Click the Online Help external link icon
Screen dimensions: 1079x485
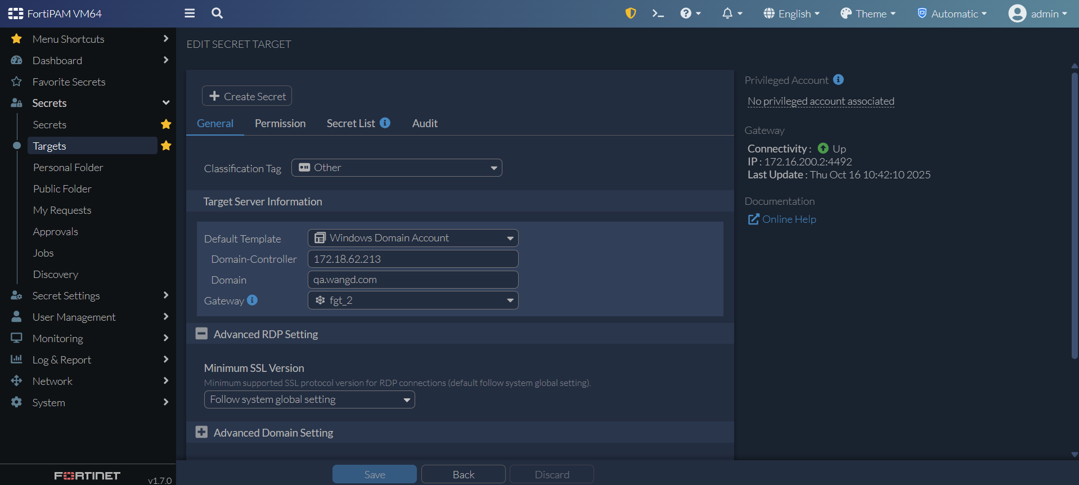pyautogui.click(x=753, y=219)
